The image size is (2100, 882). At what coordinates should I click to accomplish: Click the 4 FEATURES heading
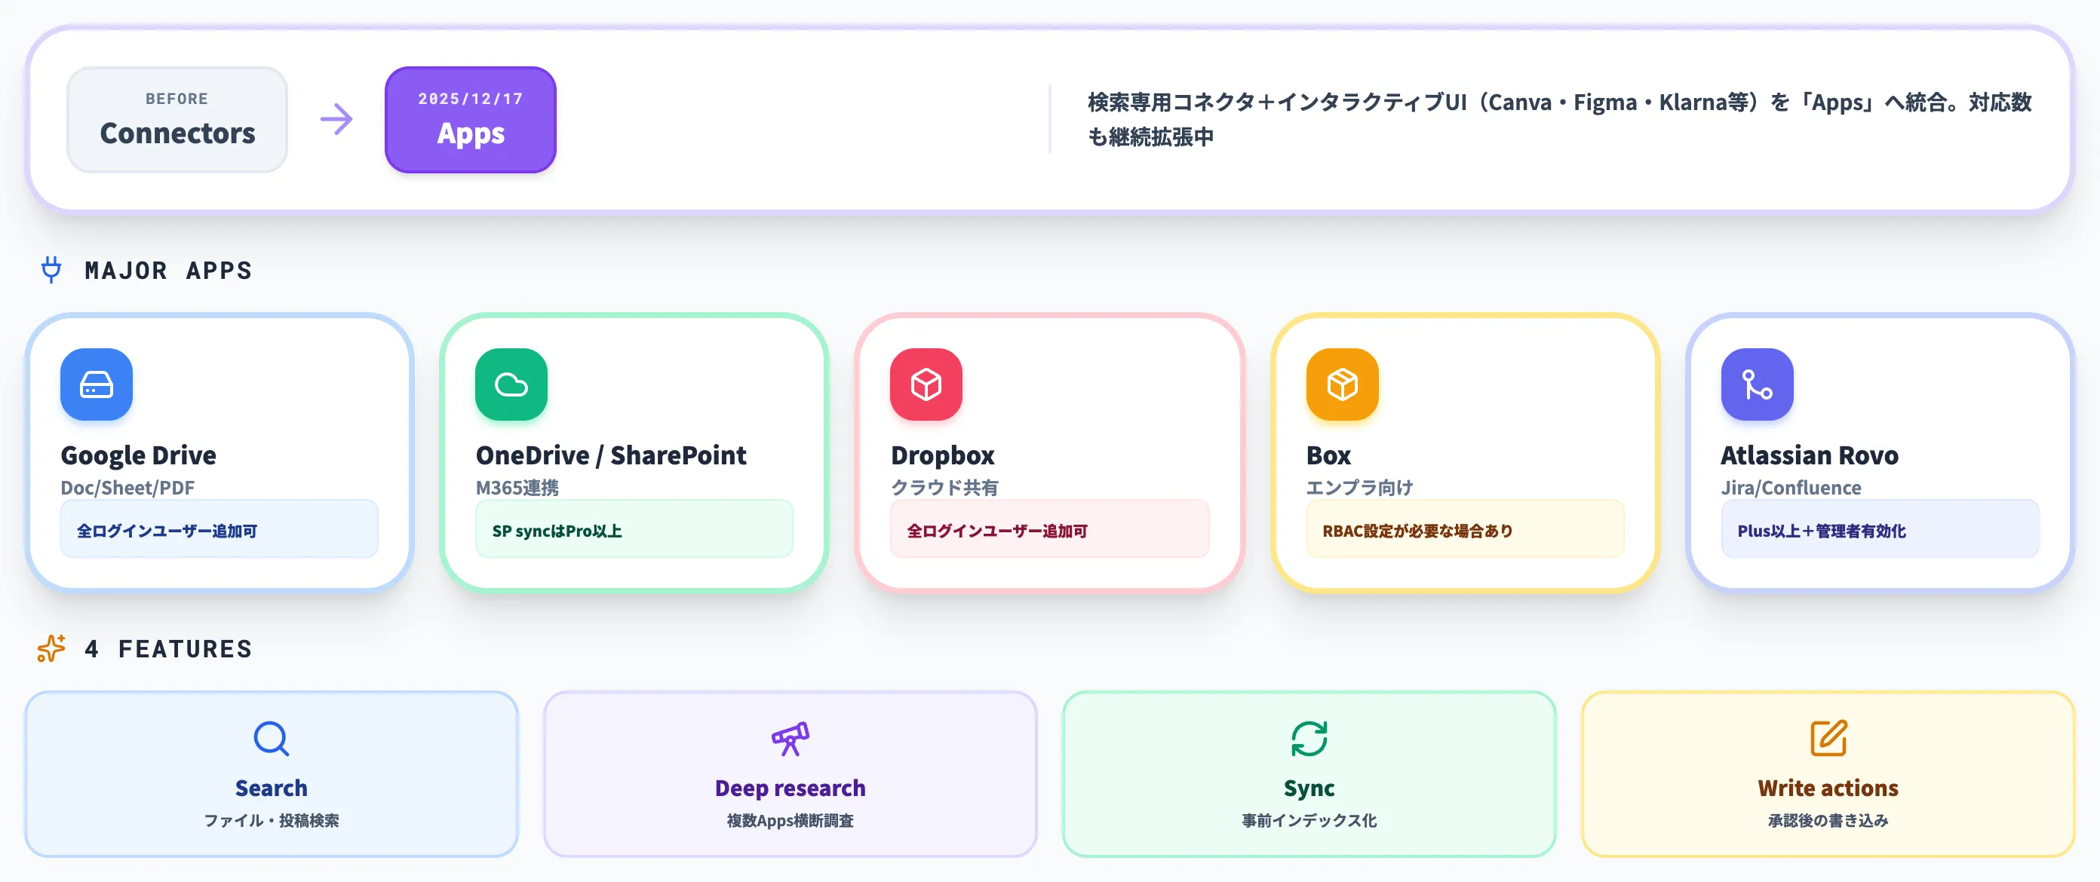tap(169, 649)
